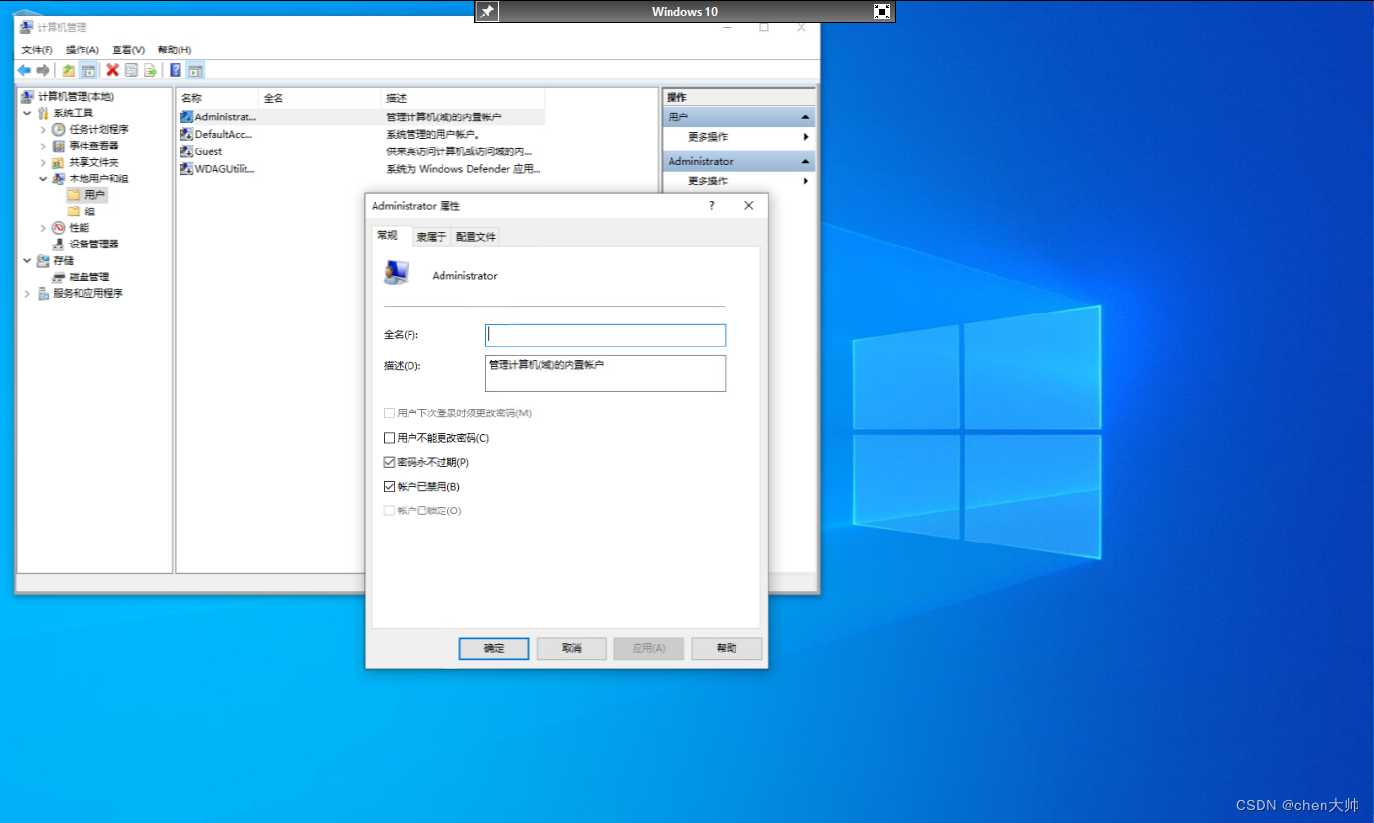Open 磁盘管理 via its tree icon
Viewport: 1374px width, 823px height.
pyautogui.click(x=58, y=277)
